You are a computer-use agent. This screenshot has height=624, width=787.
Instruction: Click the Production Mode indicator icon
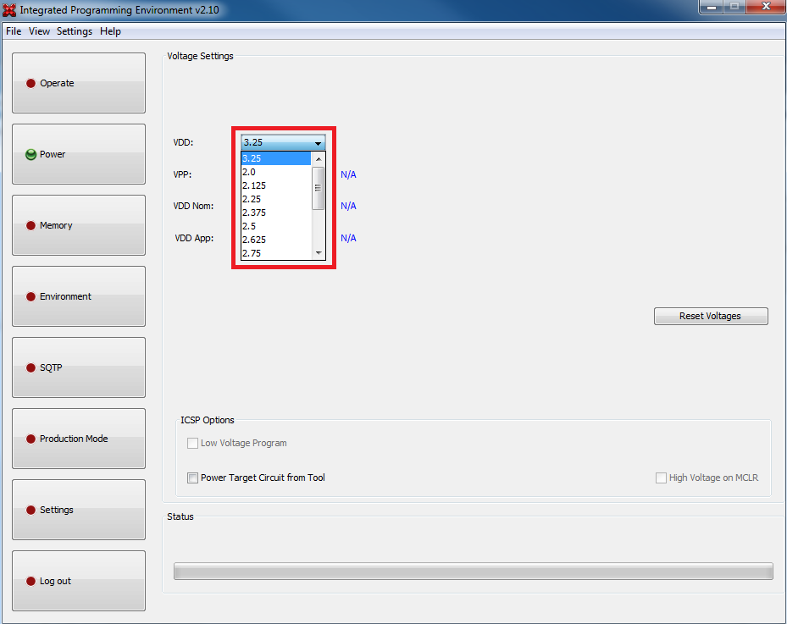point(30,439)
